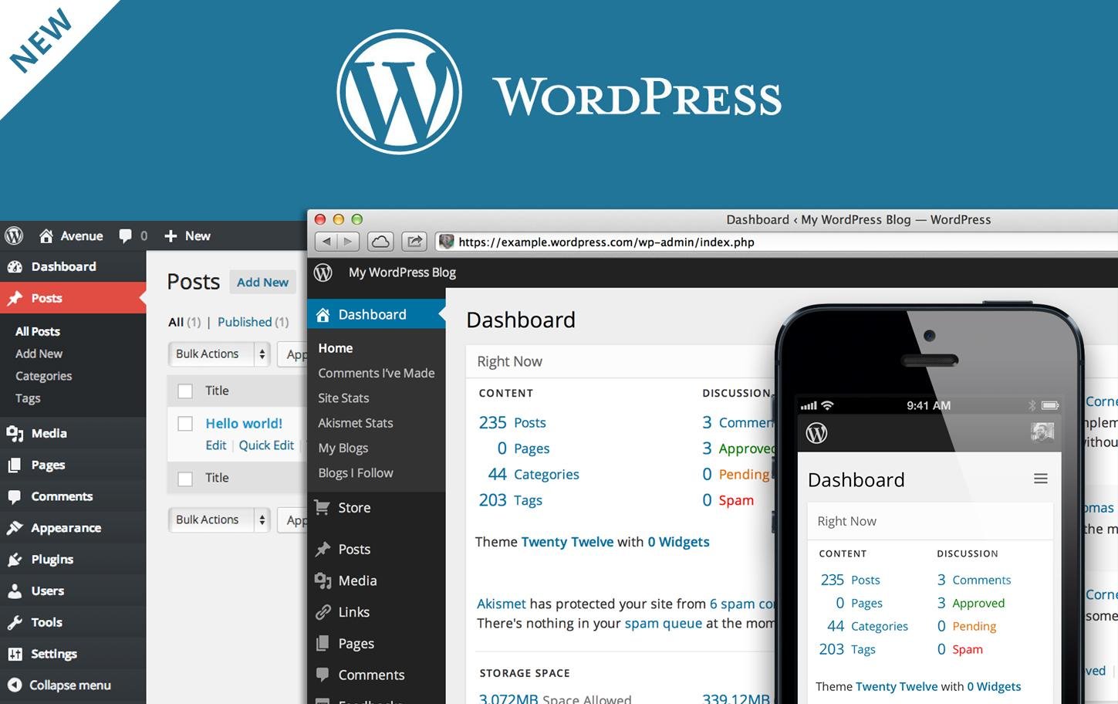Click the browser forward arrow button
The image size is (1118, 704).
click(x=349, y=242)
